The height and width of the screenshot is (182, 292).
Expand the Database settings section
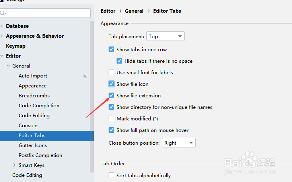(x=2, y=26)
